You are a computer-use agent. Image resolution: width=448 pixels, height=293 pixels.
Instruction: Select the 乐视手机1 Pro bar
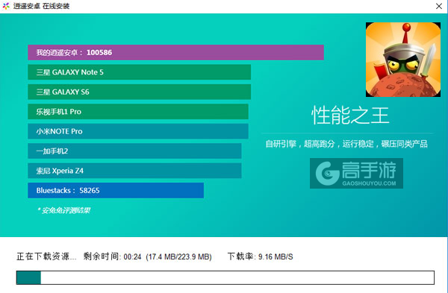pyautogui.click(x=138, y=112)
